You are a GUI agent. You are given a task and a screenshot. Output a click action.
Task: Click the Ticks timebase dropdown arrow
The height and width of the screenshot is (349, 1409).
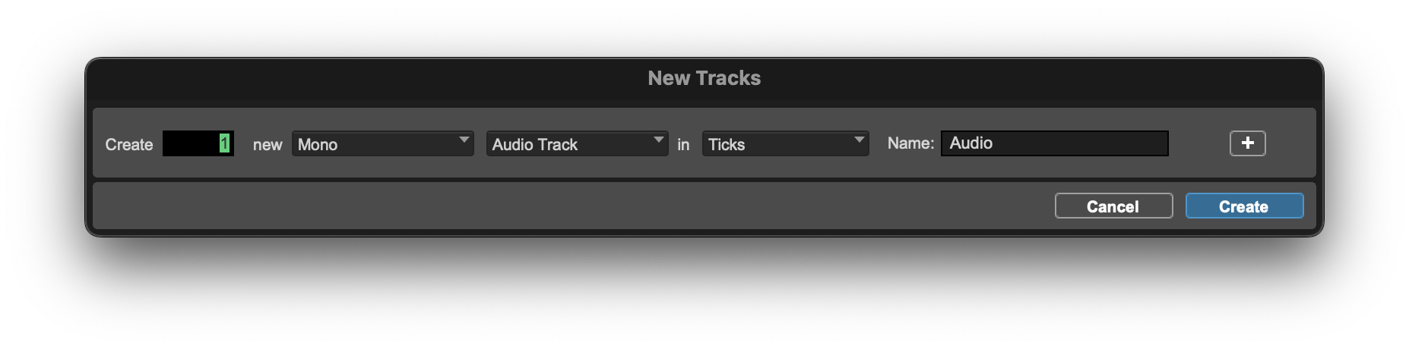point(859,140)
